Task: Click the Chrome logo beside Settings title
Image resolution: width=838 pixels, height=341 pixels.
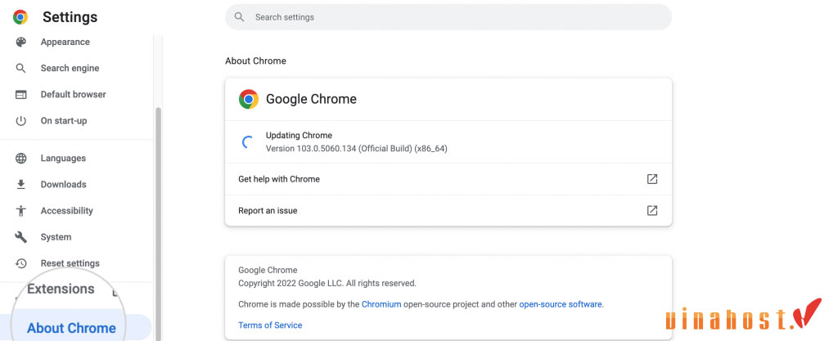Action: click(x=20, y=17)
